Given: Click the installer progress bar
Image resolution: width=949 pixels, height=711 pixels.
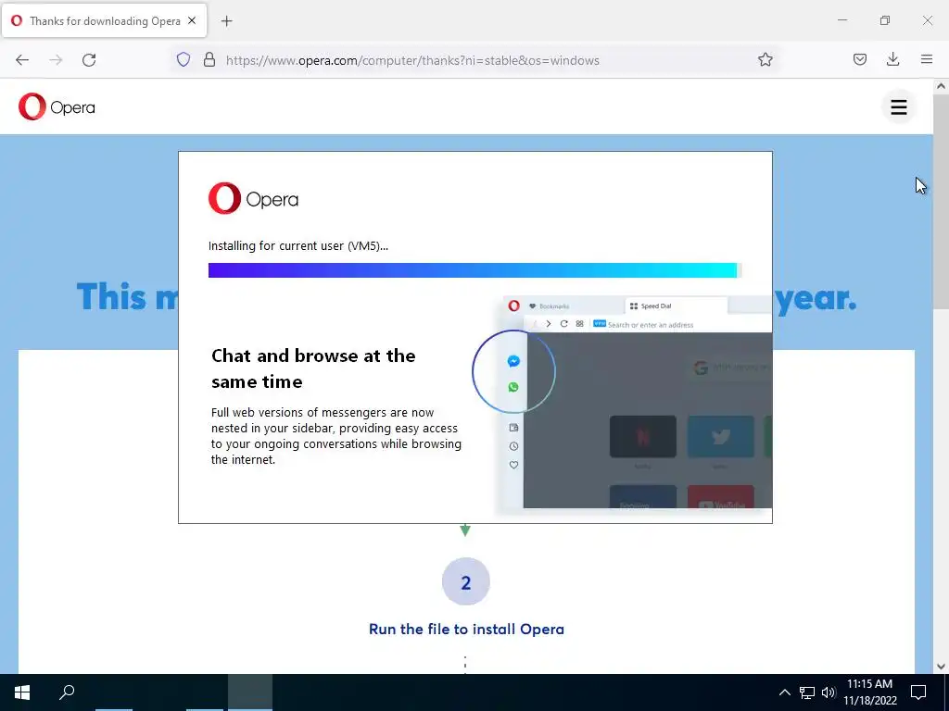Looking at the screenshot, I should tap(474, 270).
